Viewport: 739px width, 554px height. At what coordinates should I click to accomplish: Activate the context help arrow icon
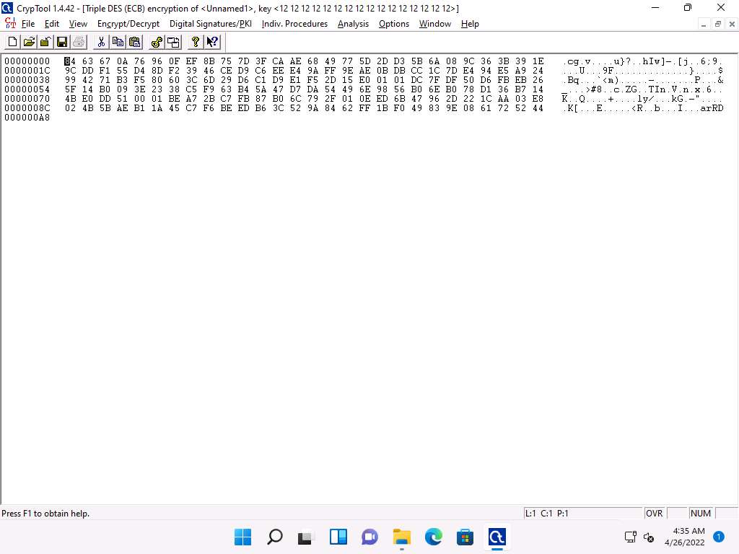(212, 42)
